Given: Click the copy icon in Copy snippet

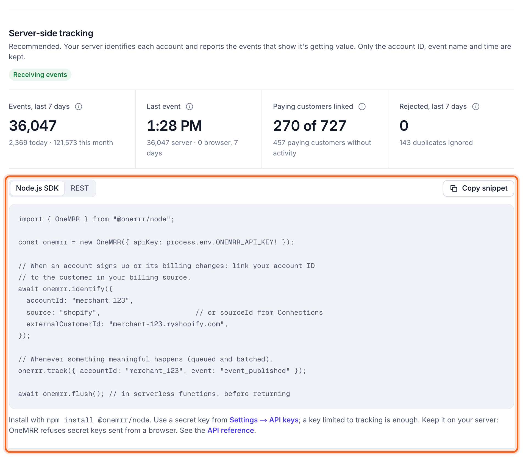Looking at the screenshot, I should coord(454,188).
